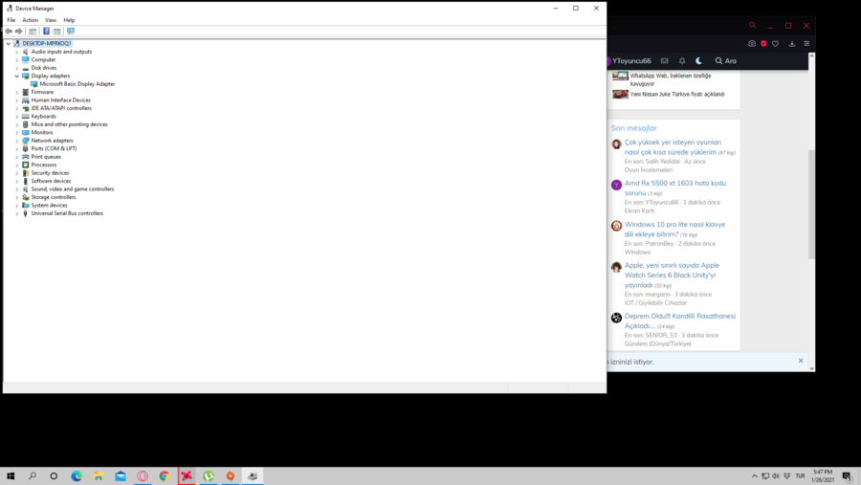Open the Amd Rx 5500 xt 1603 thread link
This screenshot has width=861, height=485.
pos(674,187)
